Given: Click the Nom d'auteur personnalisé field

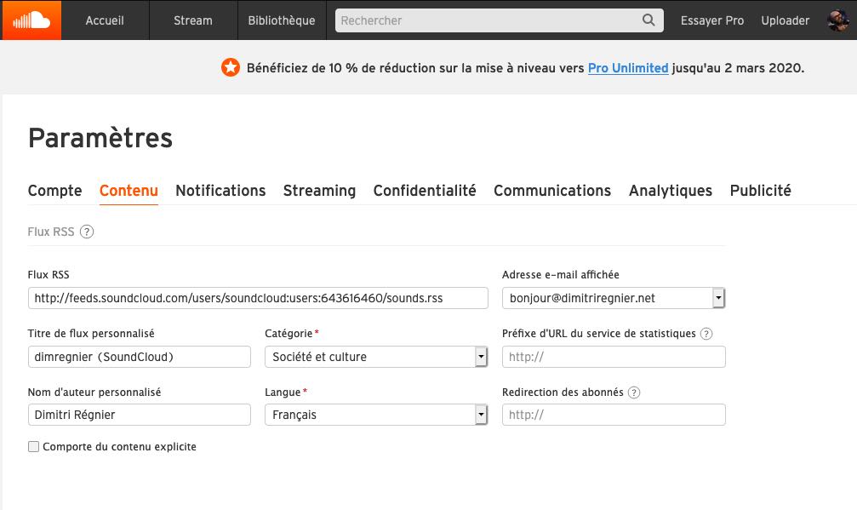Looking at the screenshot, I should (x=140, y=415).
